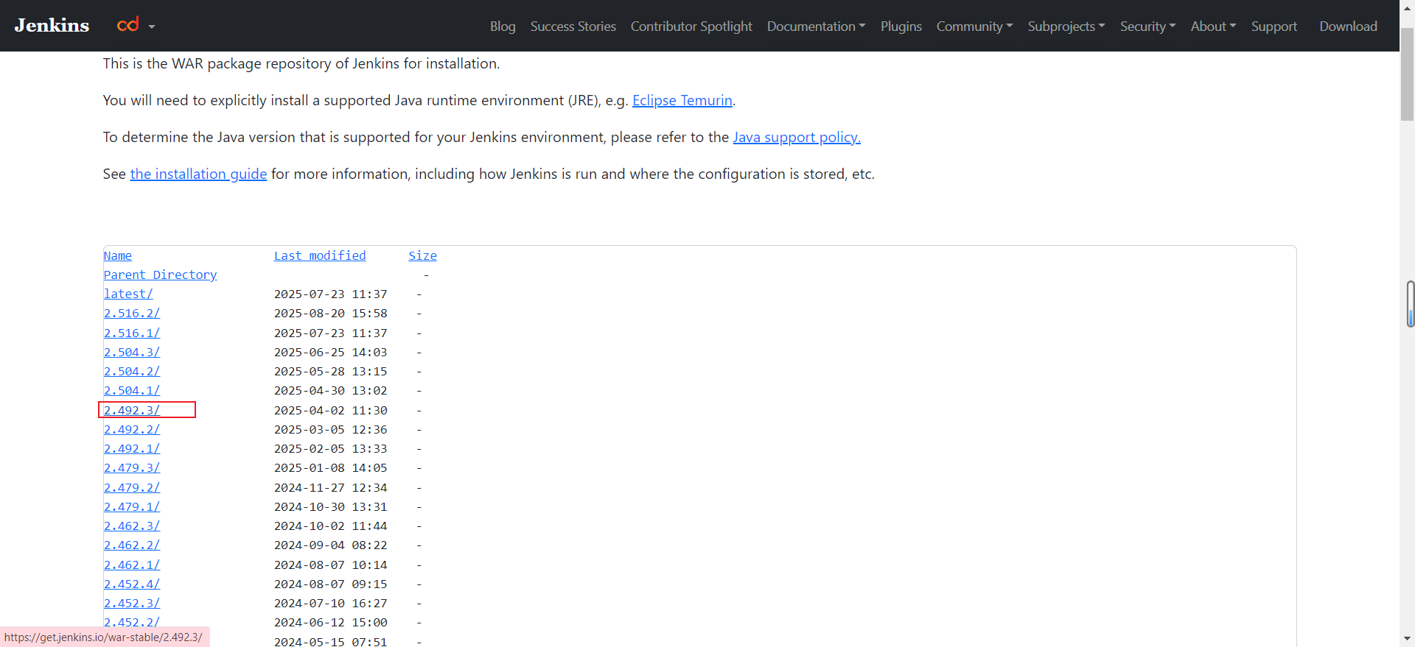Click the date 2024-08-07 09:15

(331, 584)
